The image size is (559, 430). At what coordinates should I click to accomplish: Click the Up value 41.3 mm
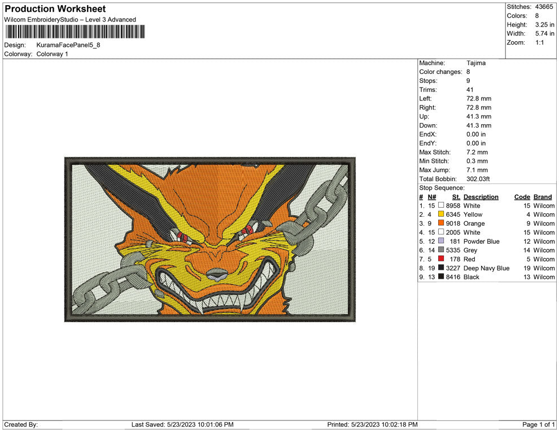tap(479, 116)
